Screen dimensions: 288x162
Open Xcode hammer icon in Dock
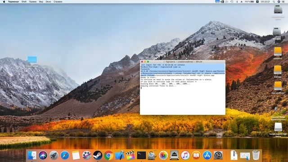point(120,155)
